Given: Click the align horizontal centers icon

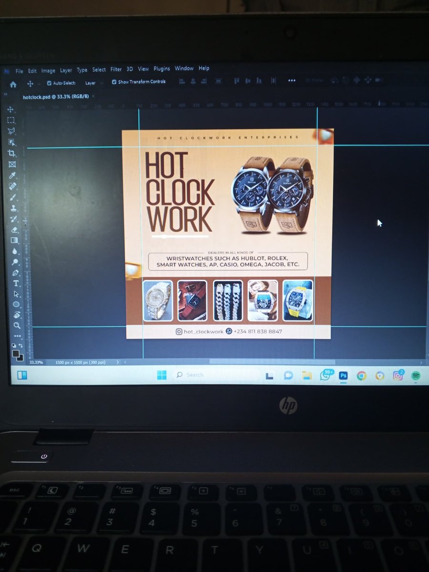Looking at the screenshot, I should point(192,82).
